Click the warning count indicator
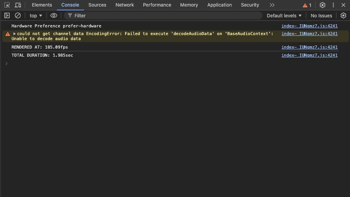Viewport: 350px width, 197px height. [x=307, y=5]
